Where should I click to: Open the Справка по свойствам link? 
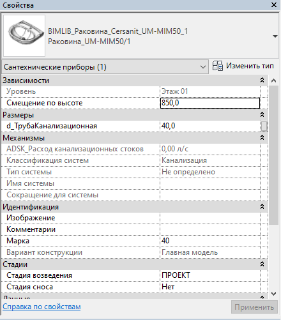(42, 307)
